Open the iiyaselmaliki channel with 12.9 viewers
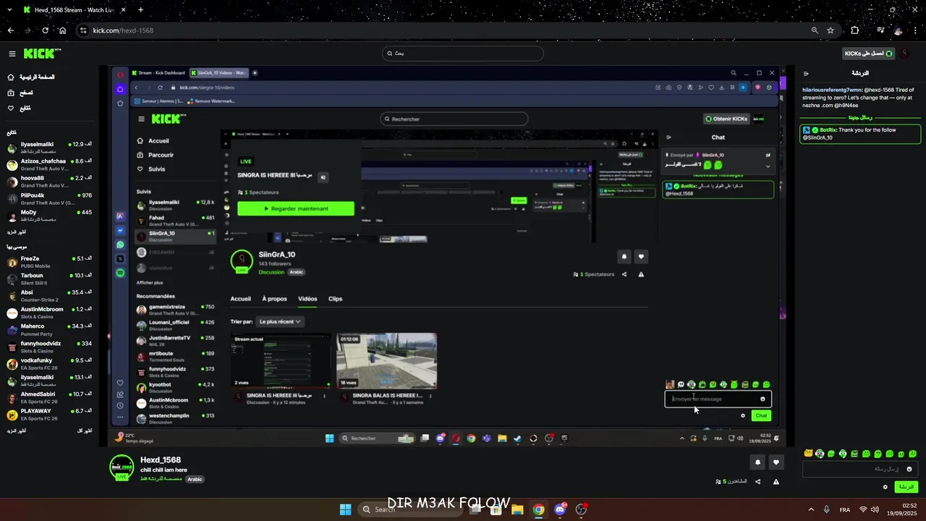 (49, 148)
